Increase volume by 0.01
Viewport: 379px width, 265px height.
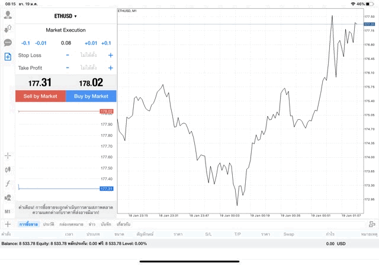(x=91, y=43)
